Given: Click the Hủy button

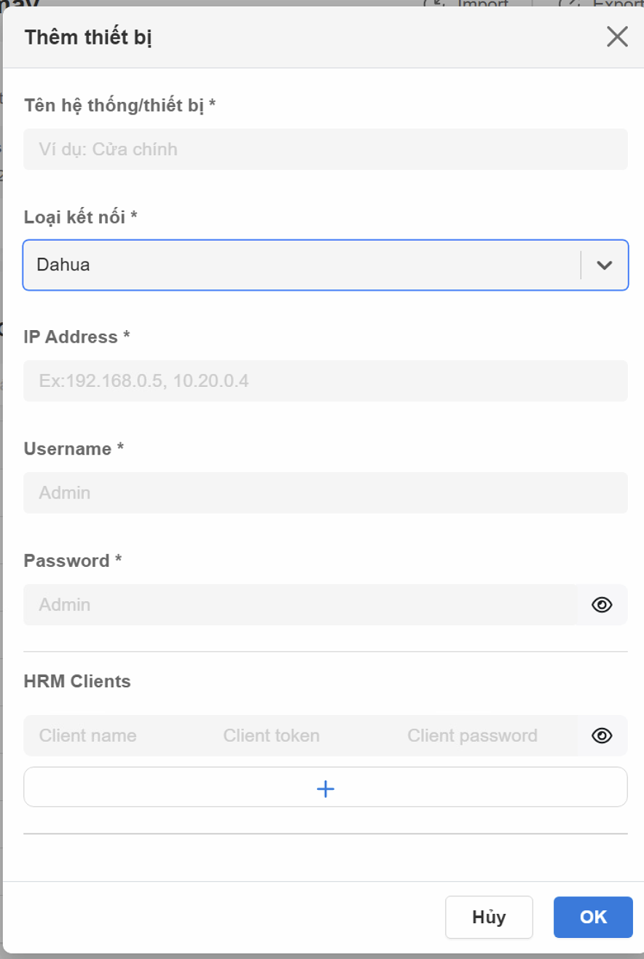Looking at the screenshot, I should click(x=489, y=917).
